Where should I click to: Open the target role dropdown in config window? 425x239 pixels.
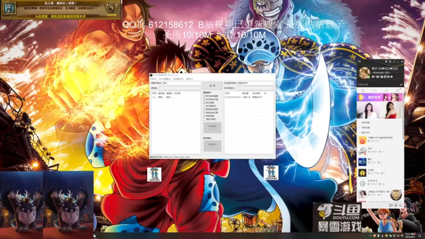(256, 88)
